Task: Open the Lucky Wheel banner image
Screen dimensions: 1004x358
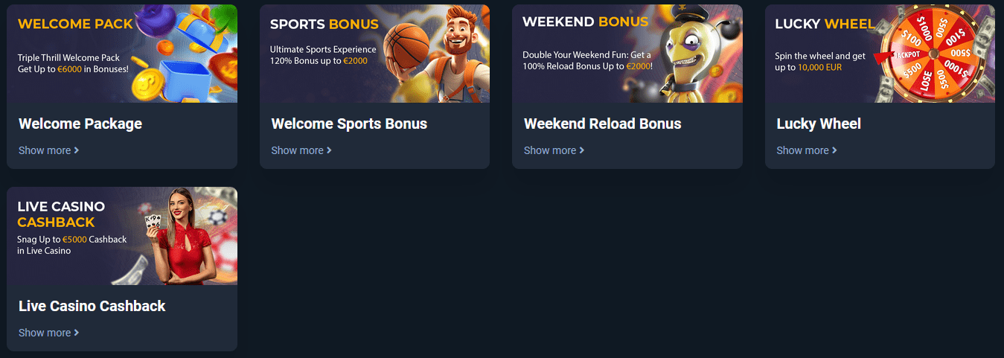Action: (x=880, y=54)
